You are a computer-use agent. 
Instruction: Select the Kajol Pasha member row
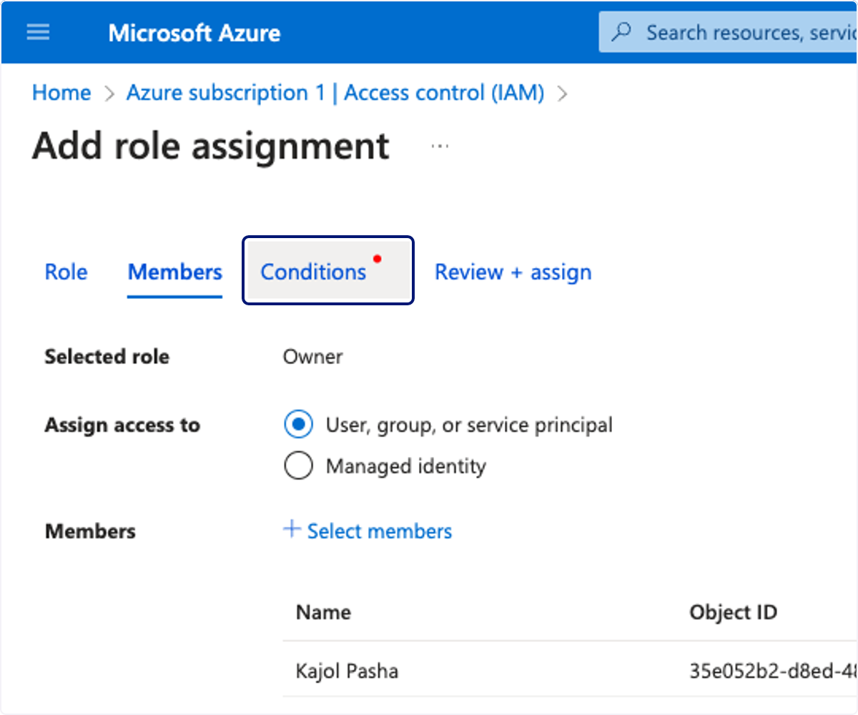[570, 671]
